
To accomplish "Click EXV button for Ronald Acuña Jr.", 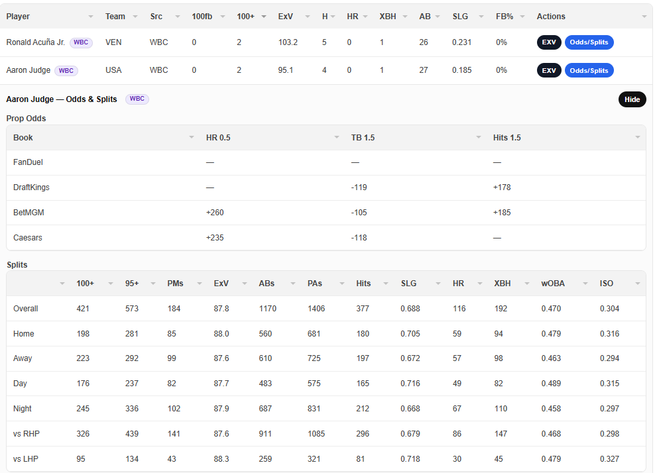I will click(549, 42).
